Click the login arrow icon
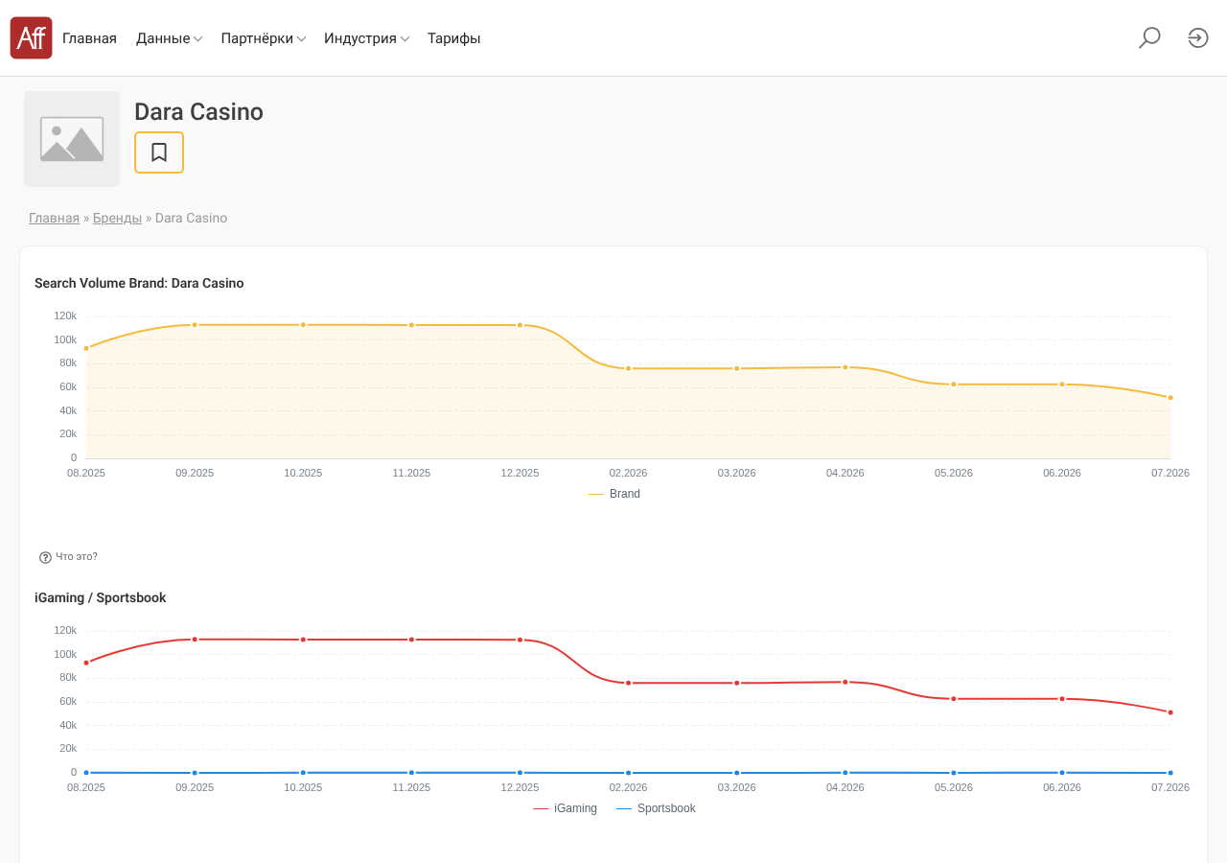The image size is (1227, 863). pos(1198,38)
